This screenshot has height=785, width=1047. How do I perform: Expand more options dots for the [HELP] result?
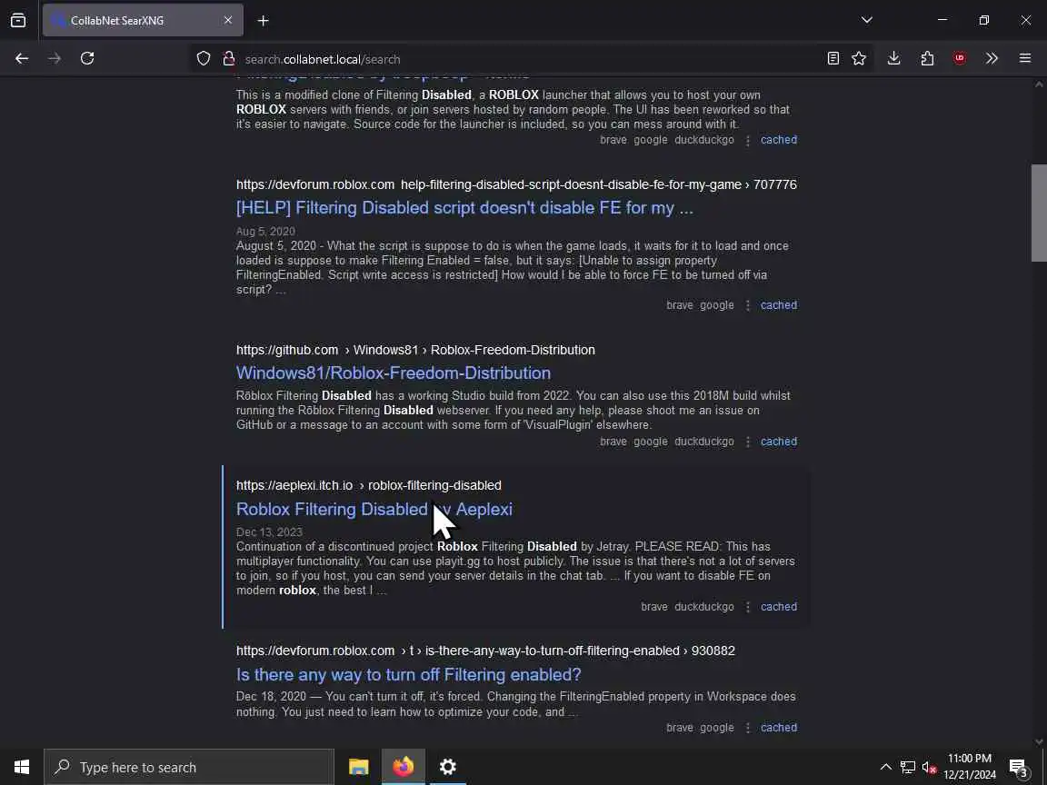pyautogui.click(x=748, y=305)
